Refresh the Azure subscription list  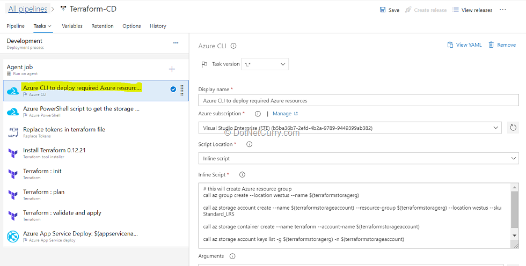tap(513, 128)
